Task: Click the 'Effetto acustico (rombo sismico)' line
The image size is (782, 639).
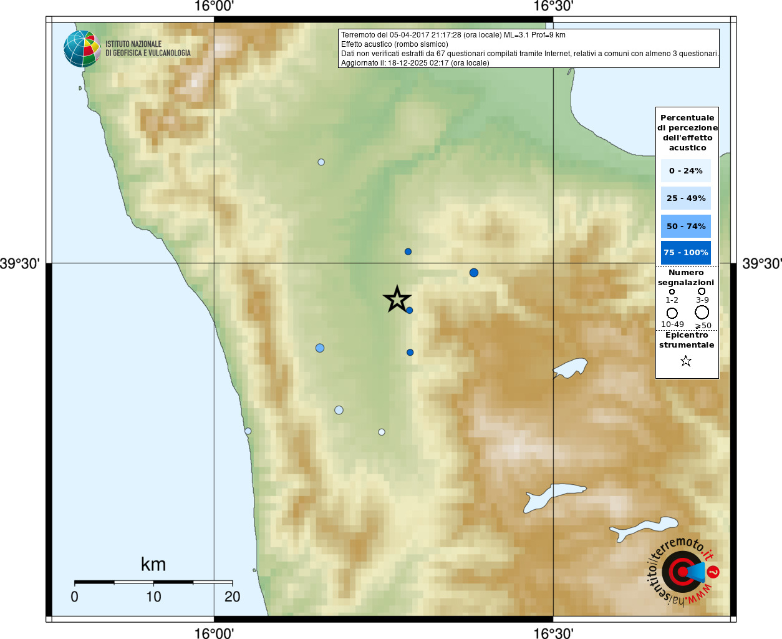Action: [394, 44]
